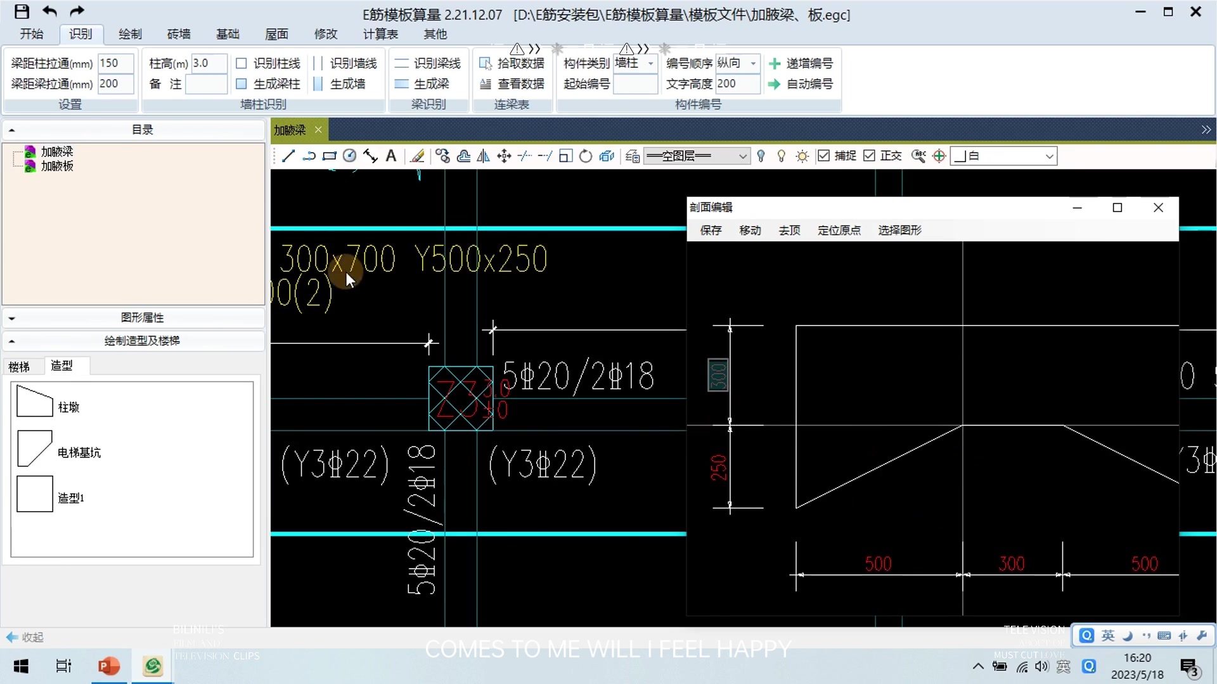This screenshot has width=1217, height=684.
Task: Activate the Eraser tool
Action: click(x=417, y=156)
